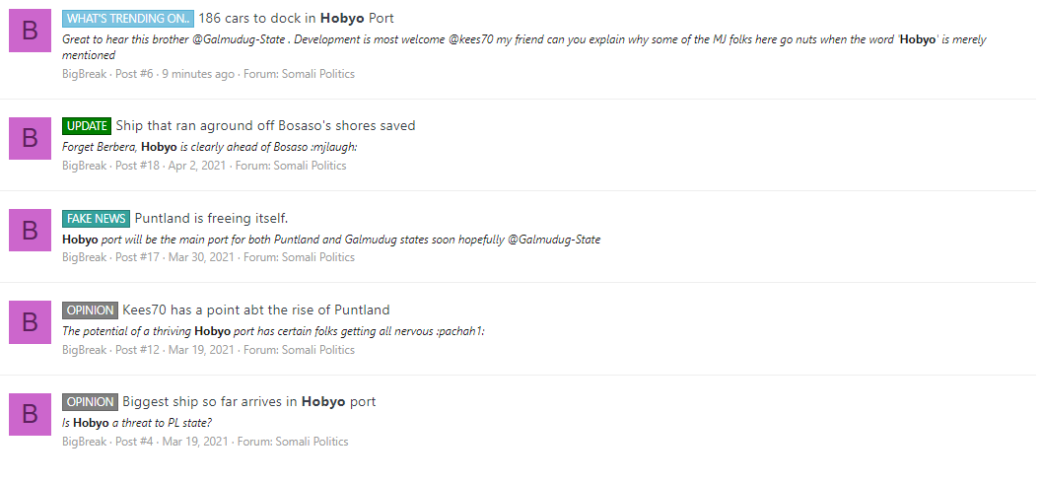
Task: Click BigBreak avatar beside Biggest ship post
Action: [x=30, y=414]
